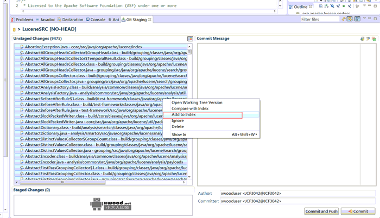
Task: Select AbortingException.java in unstaged list
Action: [x=100, y=47]
